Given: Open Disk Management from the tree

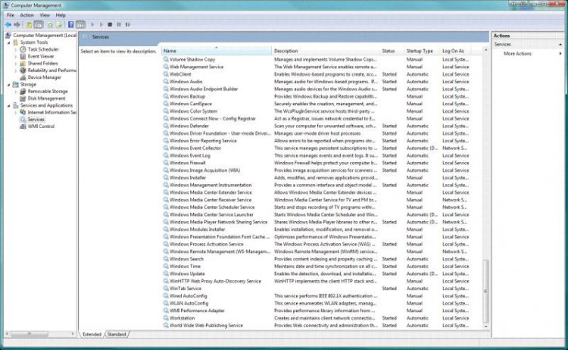Looking at the screenshot, I should click(x=46, y=98).
